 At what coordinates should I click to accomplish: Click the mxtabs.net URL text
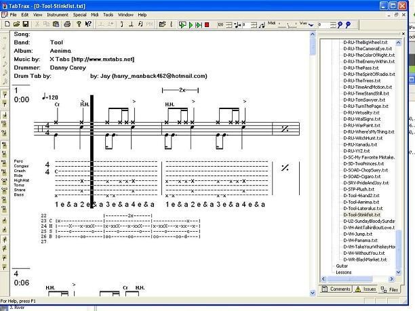tap(103, 59)
